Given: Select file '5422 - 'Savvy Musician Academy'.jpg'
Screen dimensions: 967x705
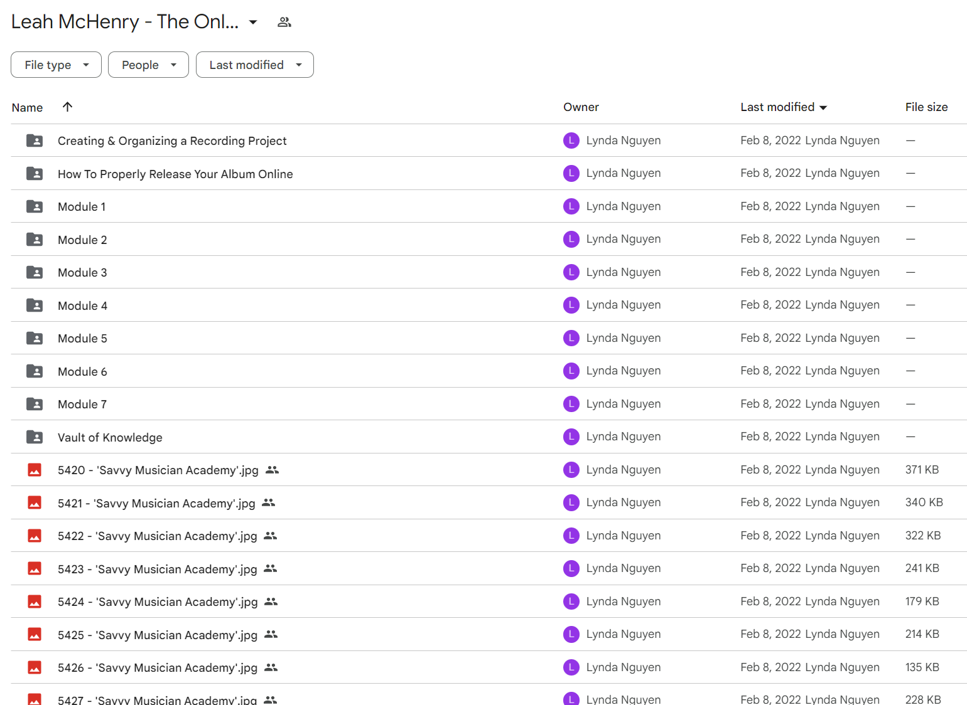Looking at the screenshot, I should pyautogui.click(x=158, y=536).
